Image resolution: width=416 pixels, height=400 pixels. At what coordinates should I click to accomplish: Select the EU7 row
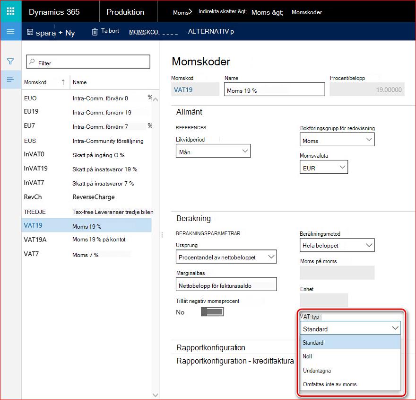(87, 126)
